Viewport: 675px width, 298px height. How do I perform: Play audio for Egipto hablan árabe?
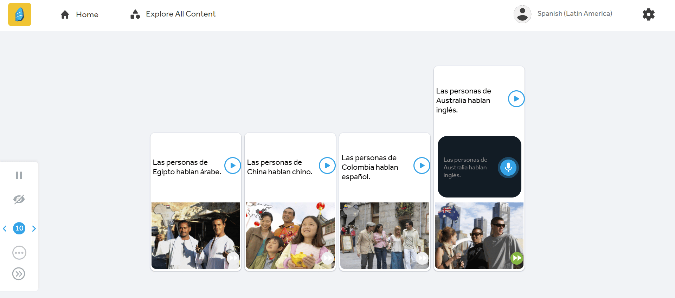(x=232, y=166)
